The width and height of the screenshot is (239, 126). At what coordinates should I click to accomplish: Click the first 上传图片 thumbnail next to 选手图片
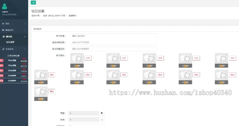pos(77,60)
